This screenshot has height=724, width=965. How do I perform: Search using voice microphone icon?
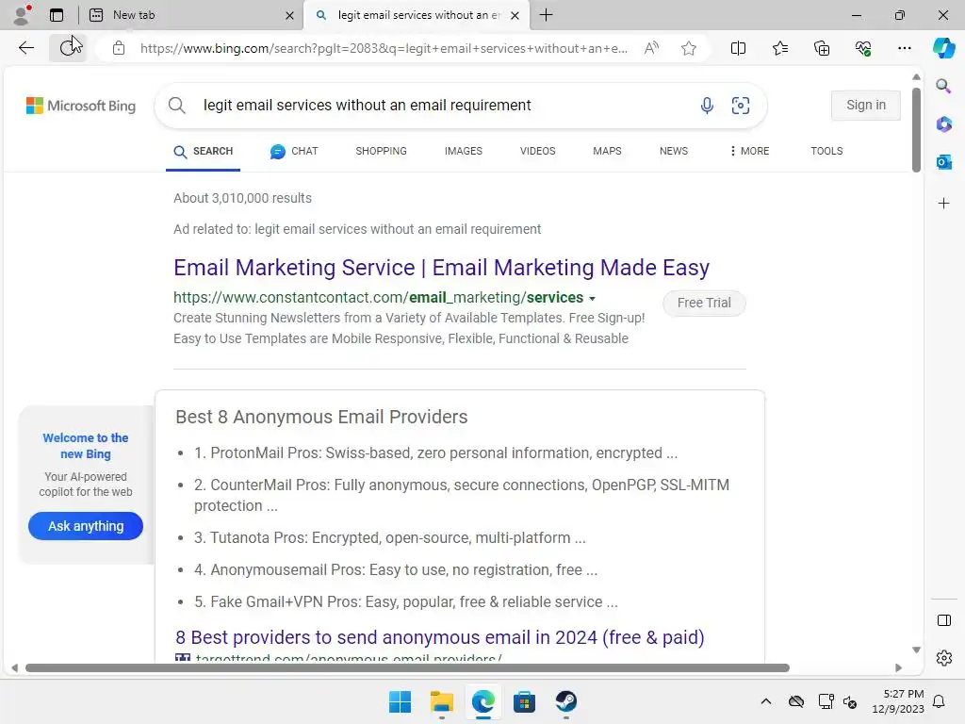(707, 106)
